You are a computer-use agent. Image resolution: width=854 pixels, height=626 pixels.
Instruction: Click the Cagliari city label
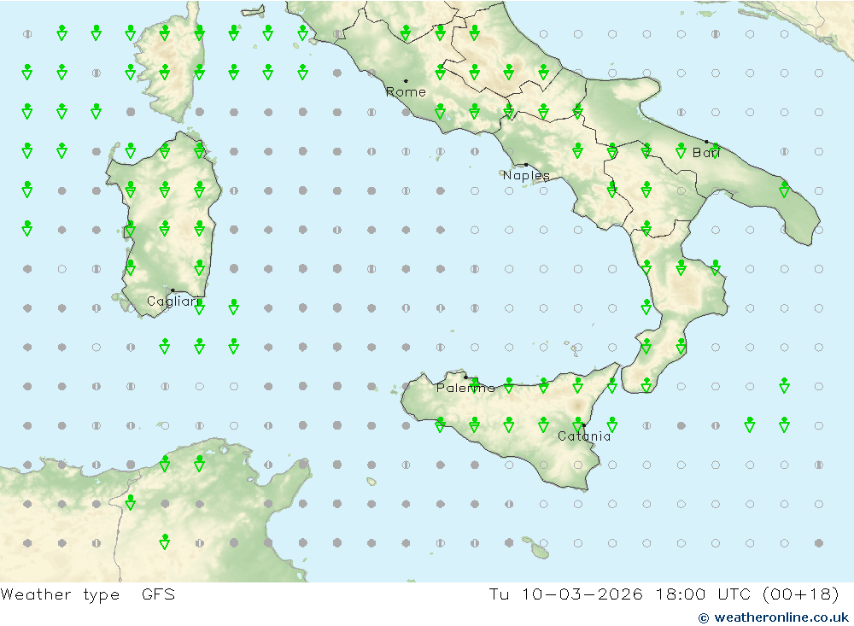173,301
